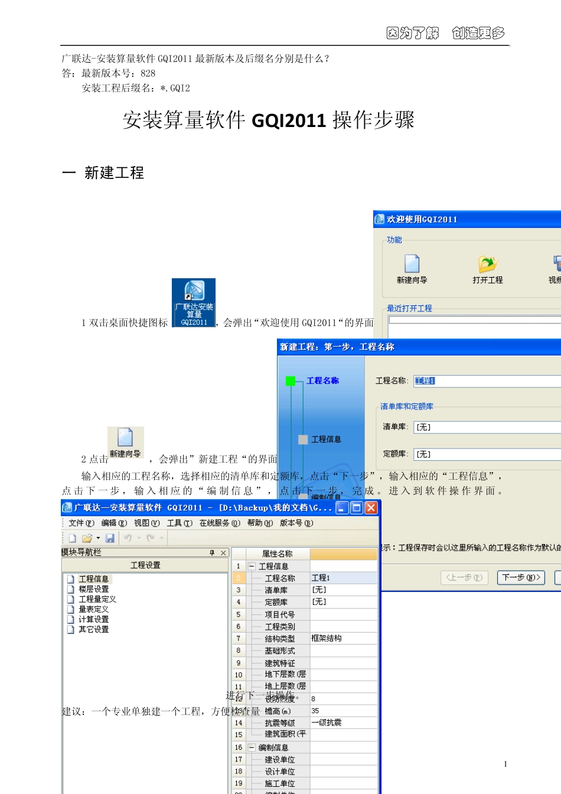
Task: Click the 建设单位 property row
Action: point(305,759)
